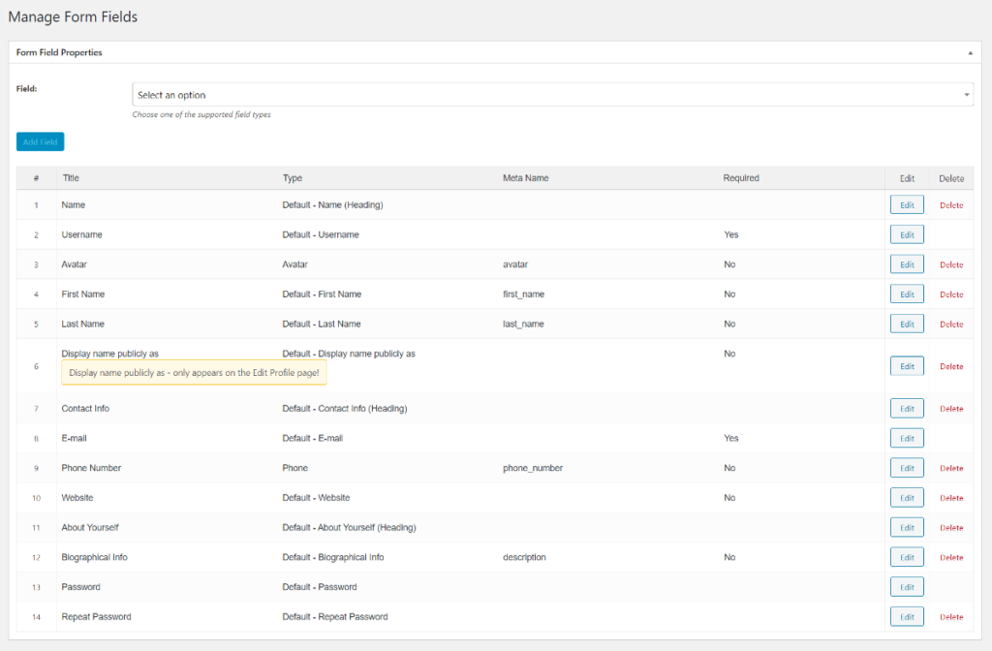Click the Display name tooltip notice
The image size is (992, 651).
point(194,372)
